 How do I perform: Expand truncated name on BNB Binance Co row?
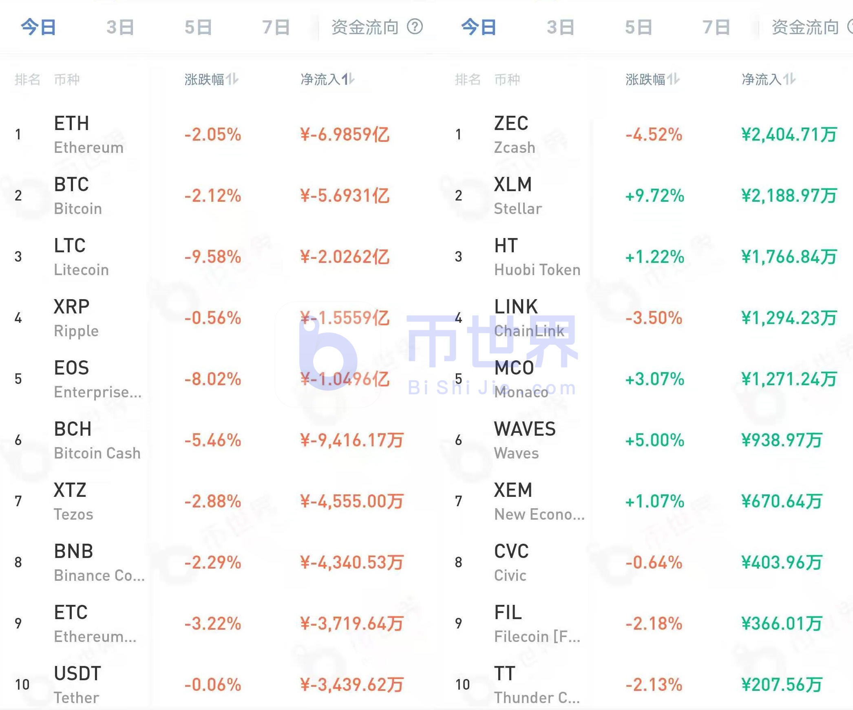coord(99,575)
